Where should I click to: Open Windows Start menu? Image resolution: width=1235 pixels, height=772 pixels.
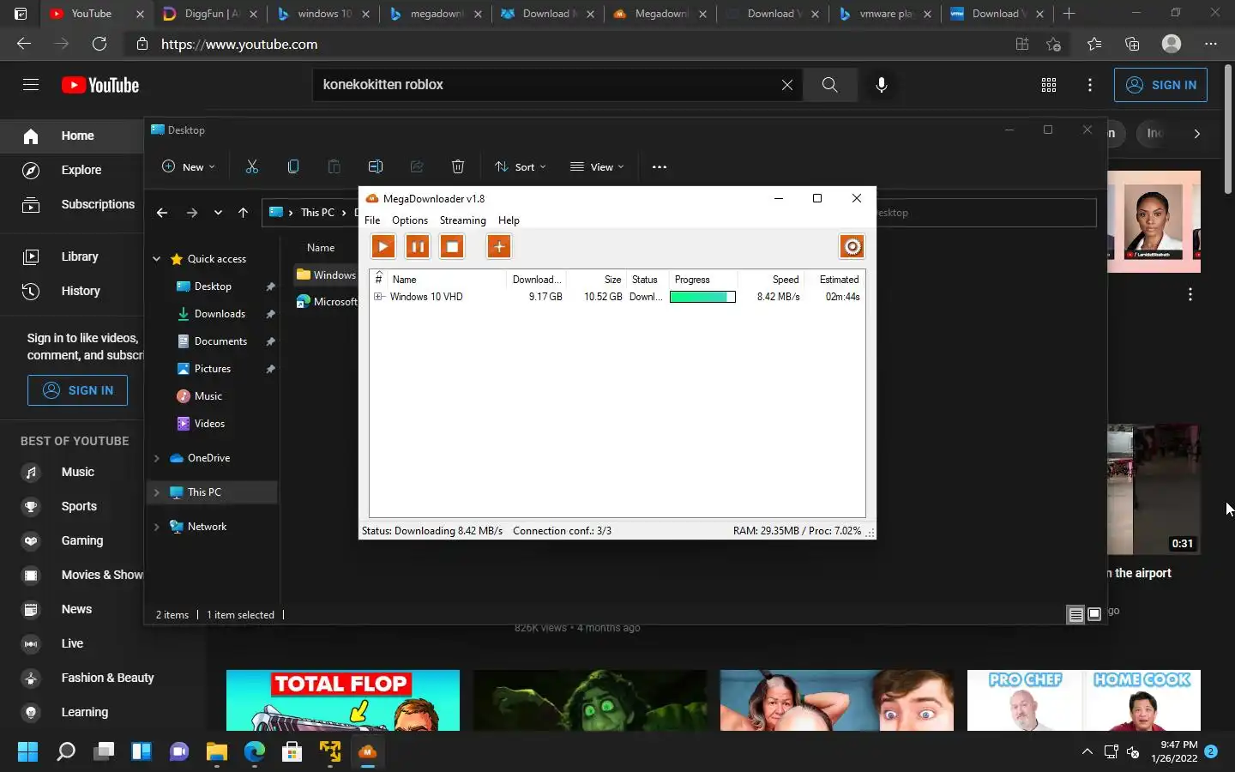[27, 752]
